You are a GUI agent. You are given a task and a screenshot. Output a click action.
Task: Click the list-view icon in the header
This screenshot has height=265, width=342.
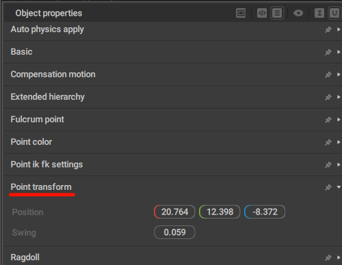click(x=277, y=13)
